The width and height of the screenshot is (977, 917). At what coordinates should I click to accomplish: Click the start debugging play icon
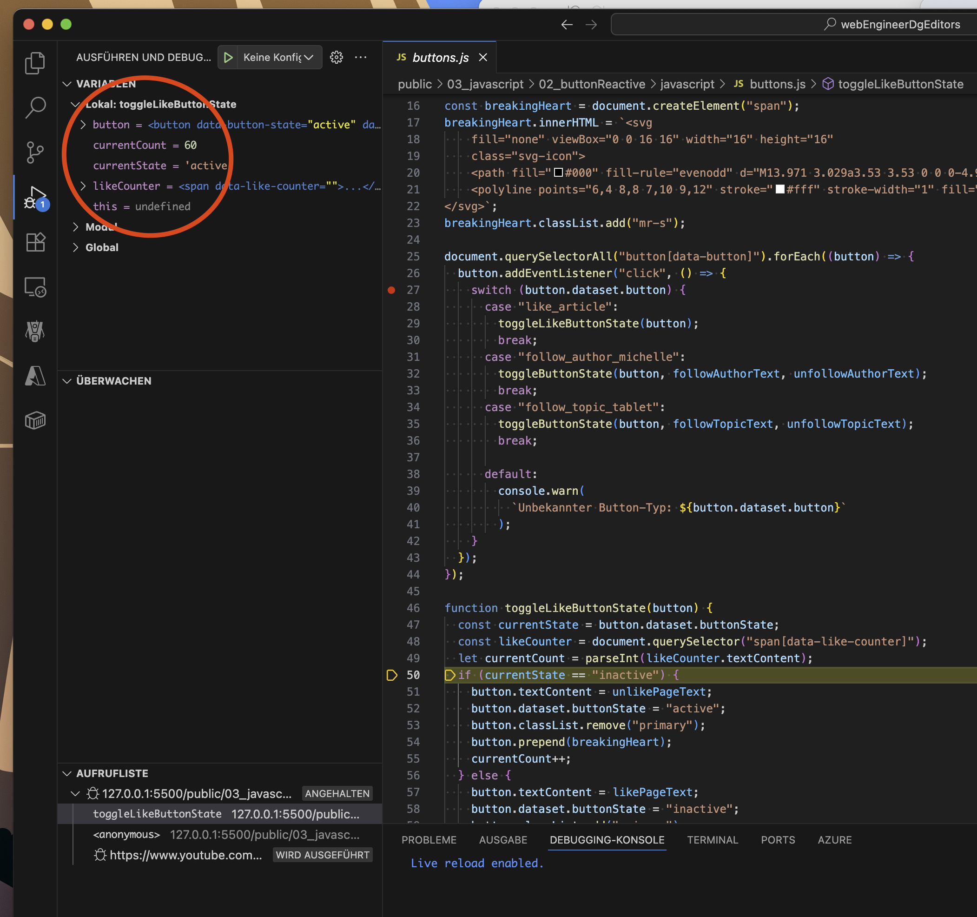point(228,58)
